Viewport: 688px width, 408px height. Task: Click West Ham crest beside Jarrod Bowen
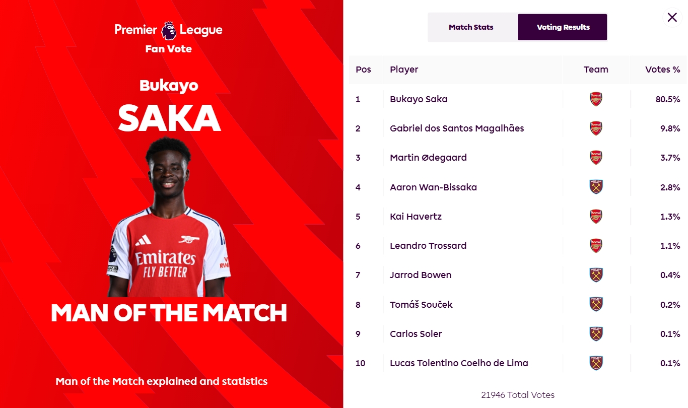(x=596, y=275)
